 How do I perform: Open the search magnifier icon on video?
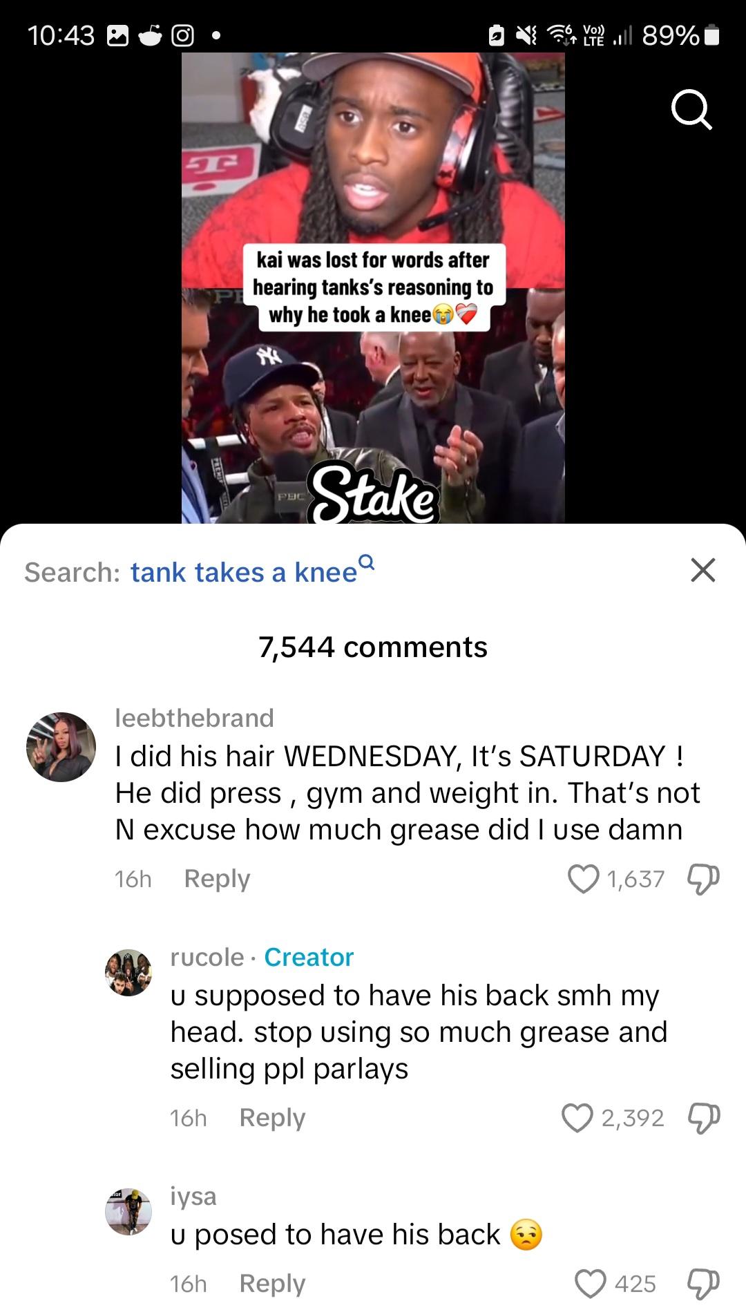tap(691, 111)
